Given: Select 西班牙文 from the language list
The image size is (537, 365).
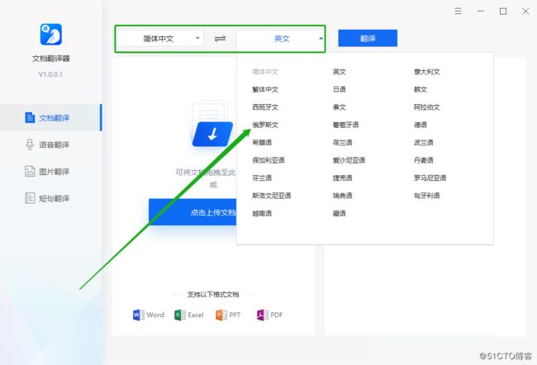Looking at the screenshot, I should pos(265,107).
